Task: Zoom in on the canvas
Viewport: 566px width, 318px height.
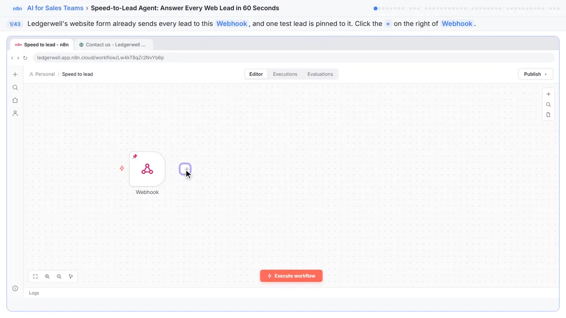Action: [x=47, y=276]
